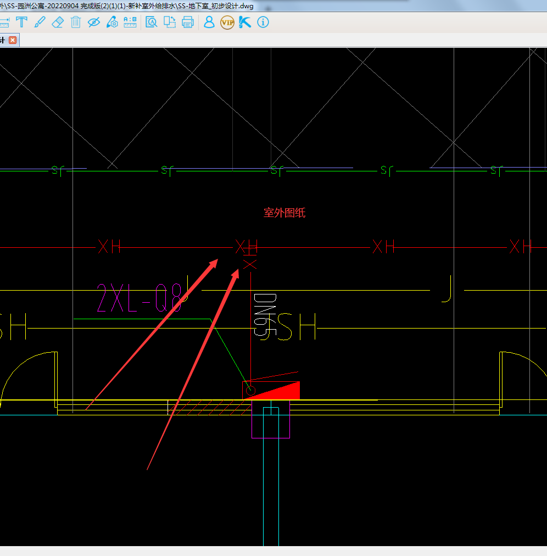Click the magenta 2XL-Q8 label
Viewport: 547px width, 556px height.
click(139, 298)
